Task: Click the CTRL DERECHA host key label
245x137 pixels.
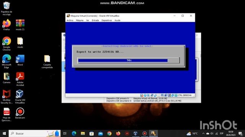Action: (x=185, y=95)
